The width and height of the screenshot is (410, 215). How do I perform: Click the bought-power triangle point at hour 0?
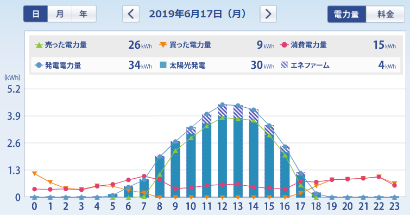(x=35, y=173)
